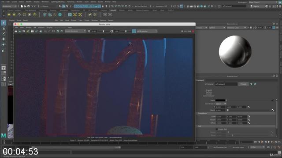This screenshot has height=158, width=282.
Task: Click the aiTriplanar name input field
Action: point(226,84)
